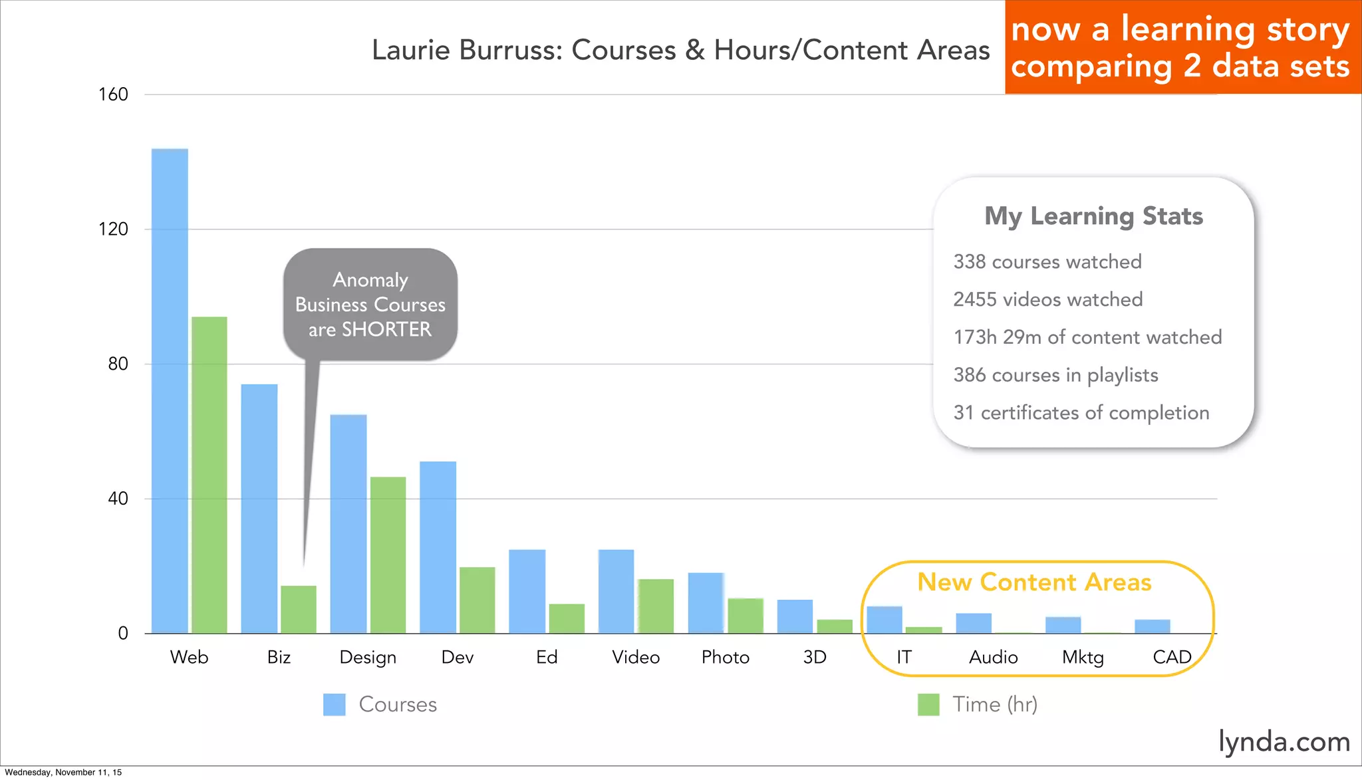Viewport: 1362px width, 780px height.
Task: Click the blue Design courses bar
Action: tap(348, 523)
